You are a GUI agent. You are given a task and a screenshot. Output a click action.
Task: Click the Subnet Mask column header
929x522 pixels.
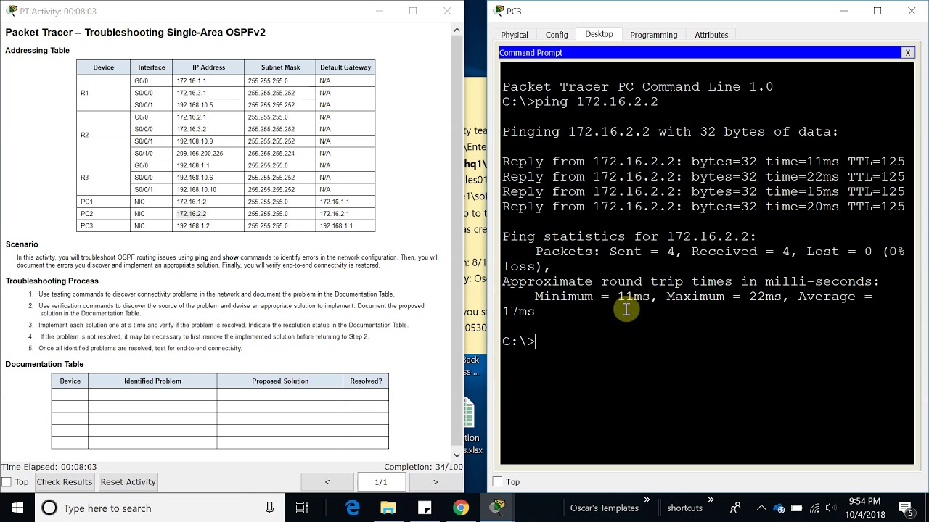click(x=280, y=67)
